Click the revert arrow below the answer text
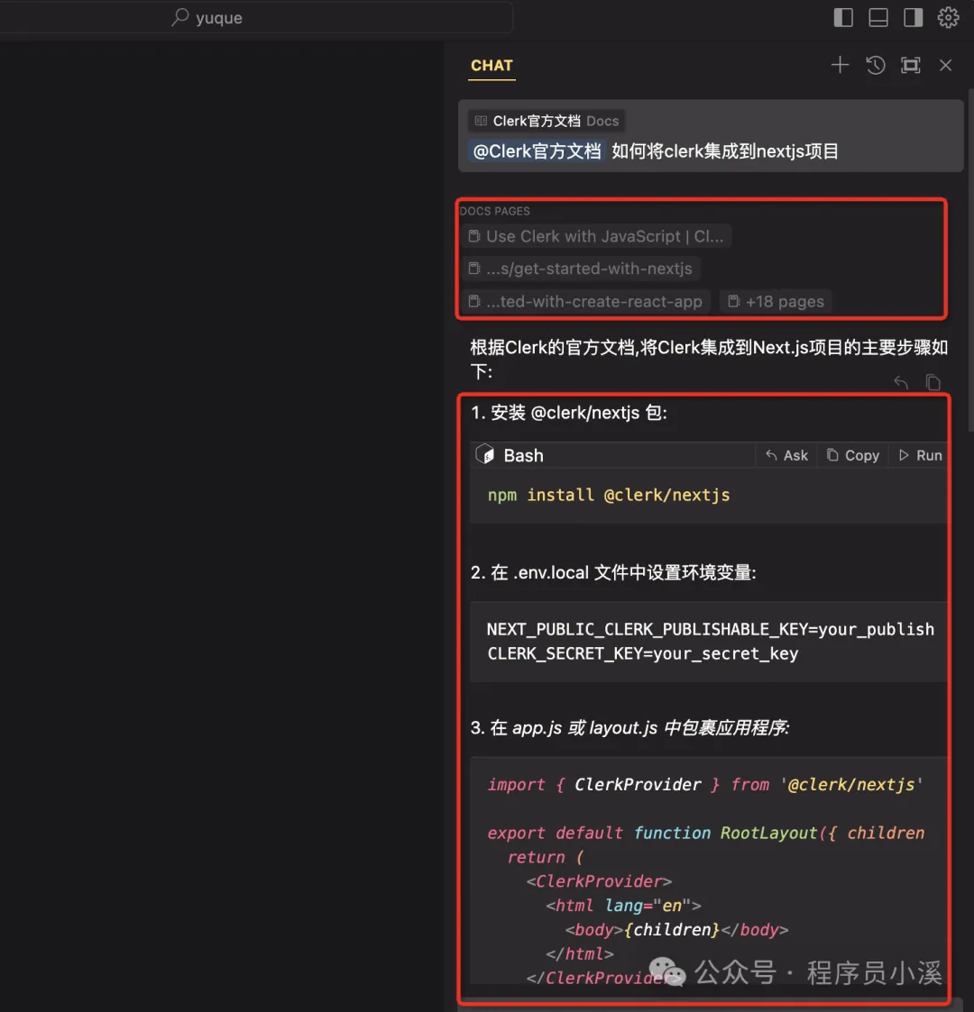This screenshot has width=974, height=1012. (x=900, y=382)
